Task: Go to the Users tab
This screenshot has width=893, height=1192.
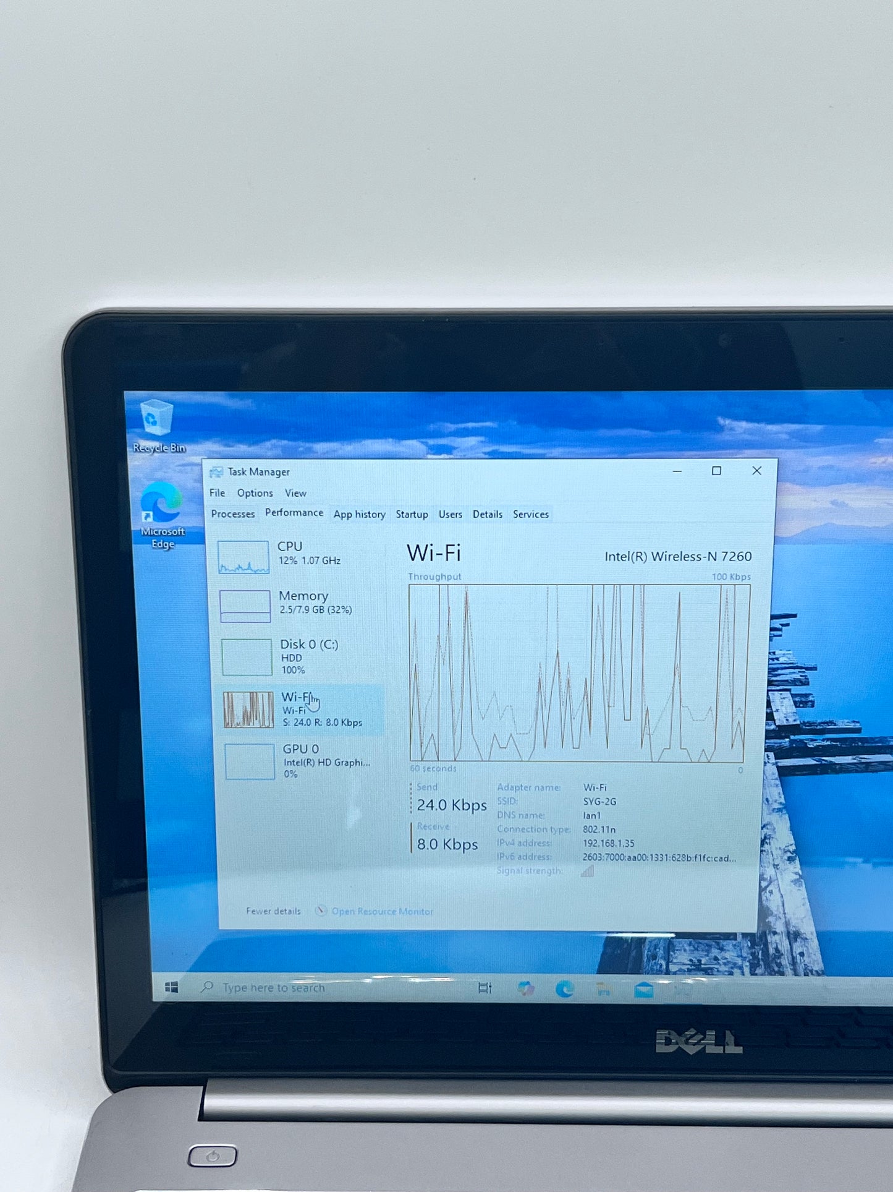Action: pyautogui.click(x=451, y=514)
